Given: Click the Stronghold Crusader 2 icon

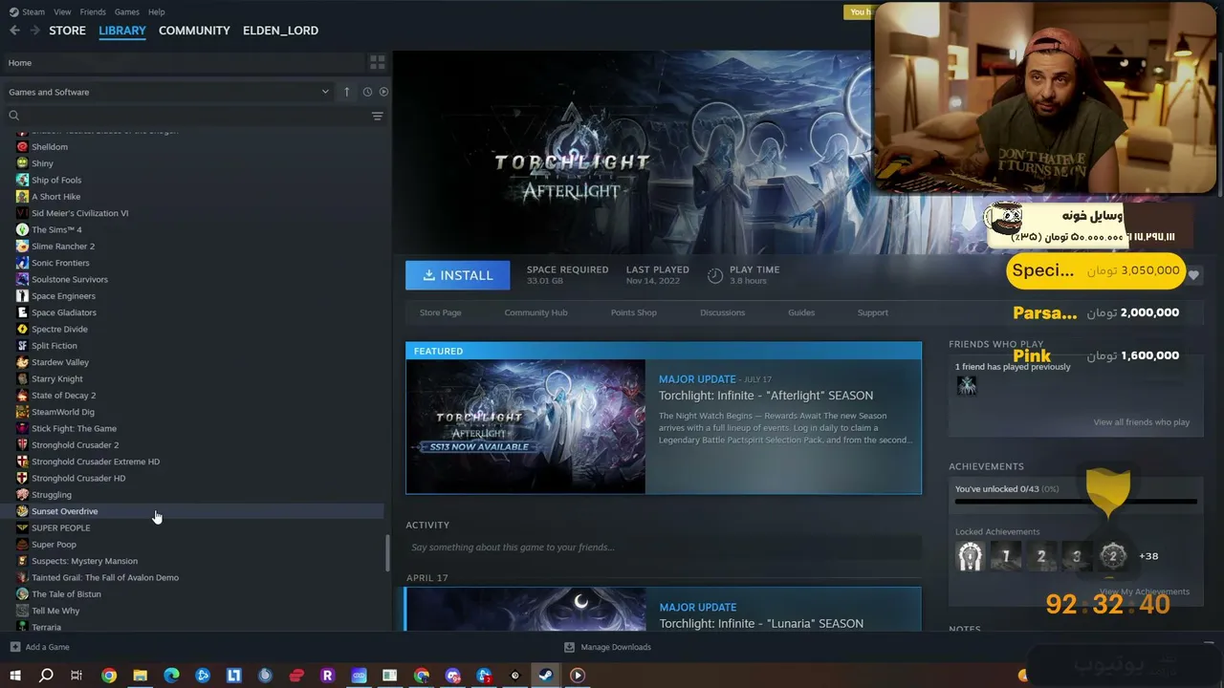Looking at the screenshot, I should coord(23,445).
